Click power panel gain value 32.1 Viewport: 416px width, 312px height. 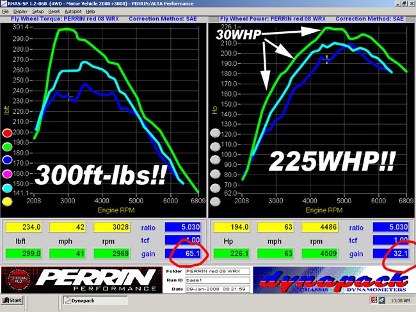click(x=391, y=253)
